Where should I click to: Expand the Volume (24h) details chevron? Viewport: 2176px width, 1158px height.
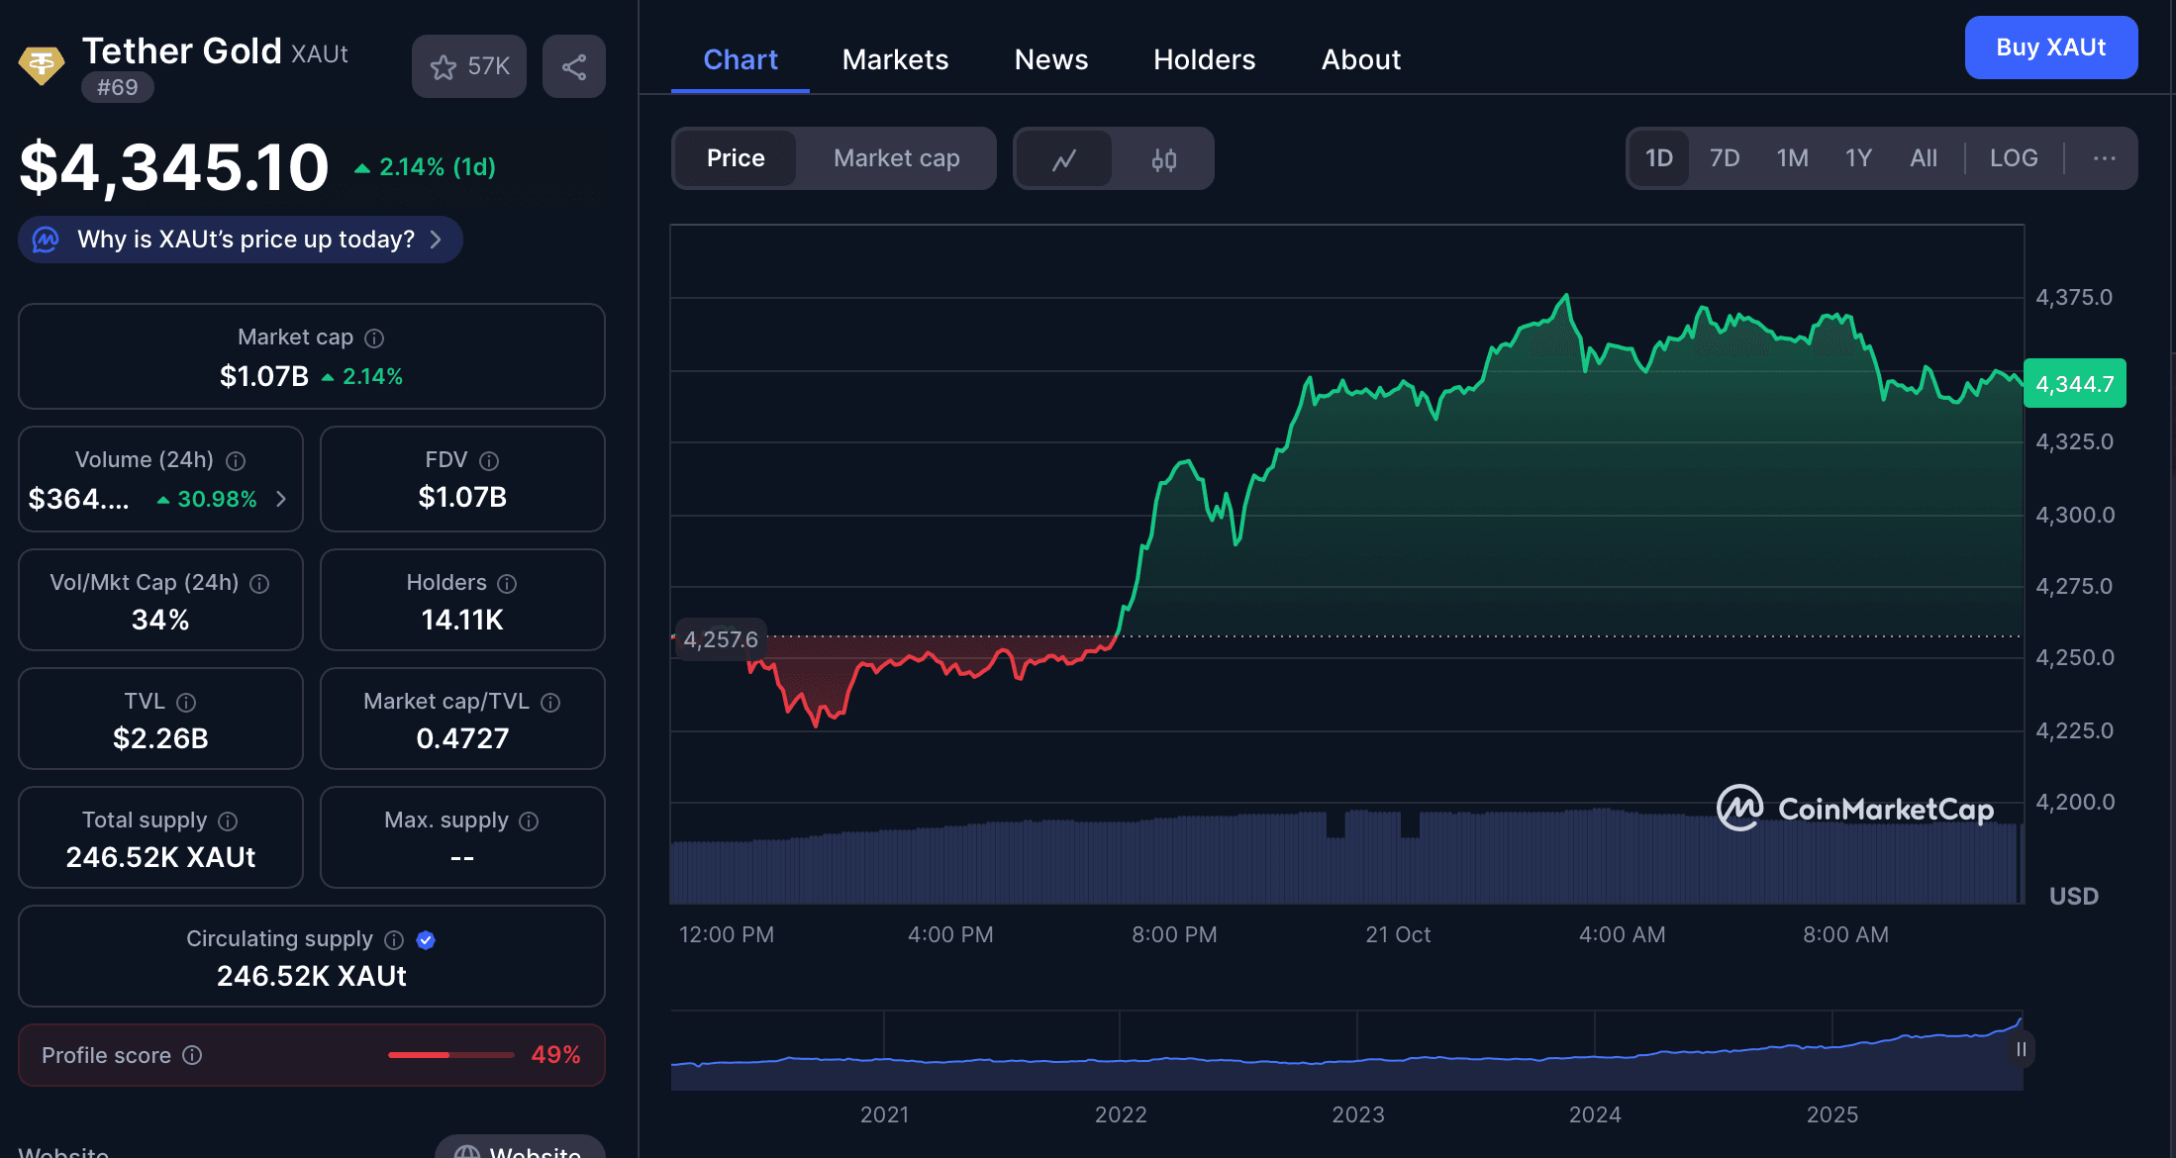pyautogui.click(x=283, y=500)
